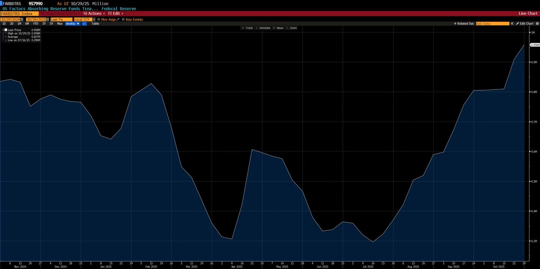Toggle the Last Price legend checkbox
The image size is (540, 269).
5,30
